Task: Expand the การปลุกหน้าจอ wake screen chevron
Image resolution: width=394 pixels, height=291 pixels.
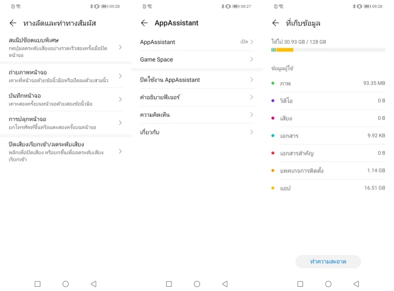Action: 121,123
